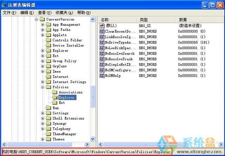Select the Ext key under CurrentVersion
The image size is (225, 156).
[x=56, y=56]
